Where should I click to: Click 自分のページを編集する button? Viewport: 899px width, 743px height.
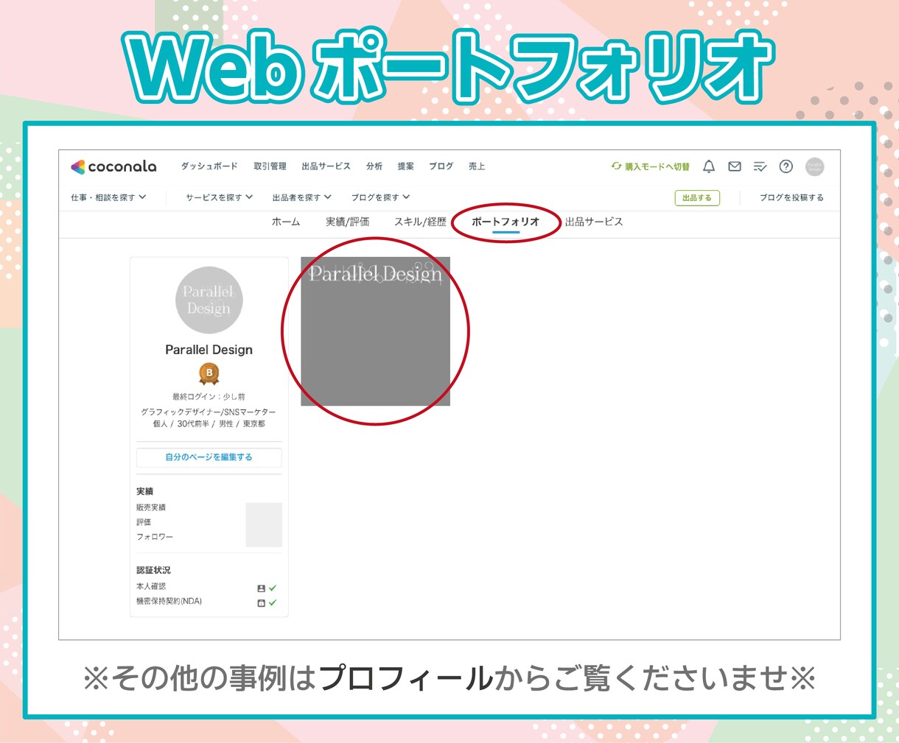[x=209, y=457]
